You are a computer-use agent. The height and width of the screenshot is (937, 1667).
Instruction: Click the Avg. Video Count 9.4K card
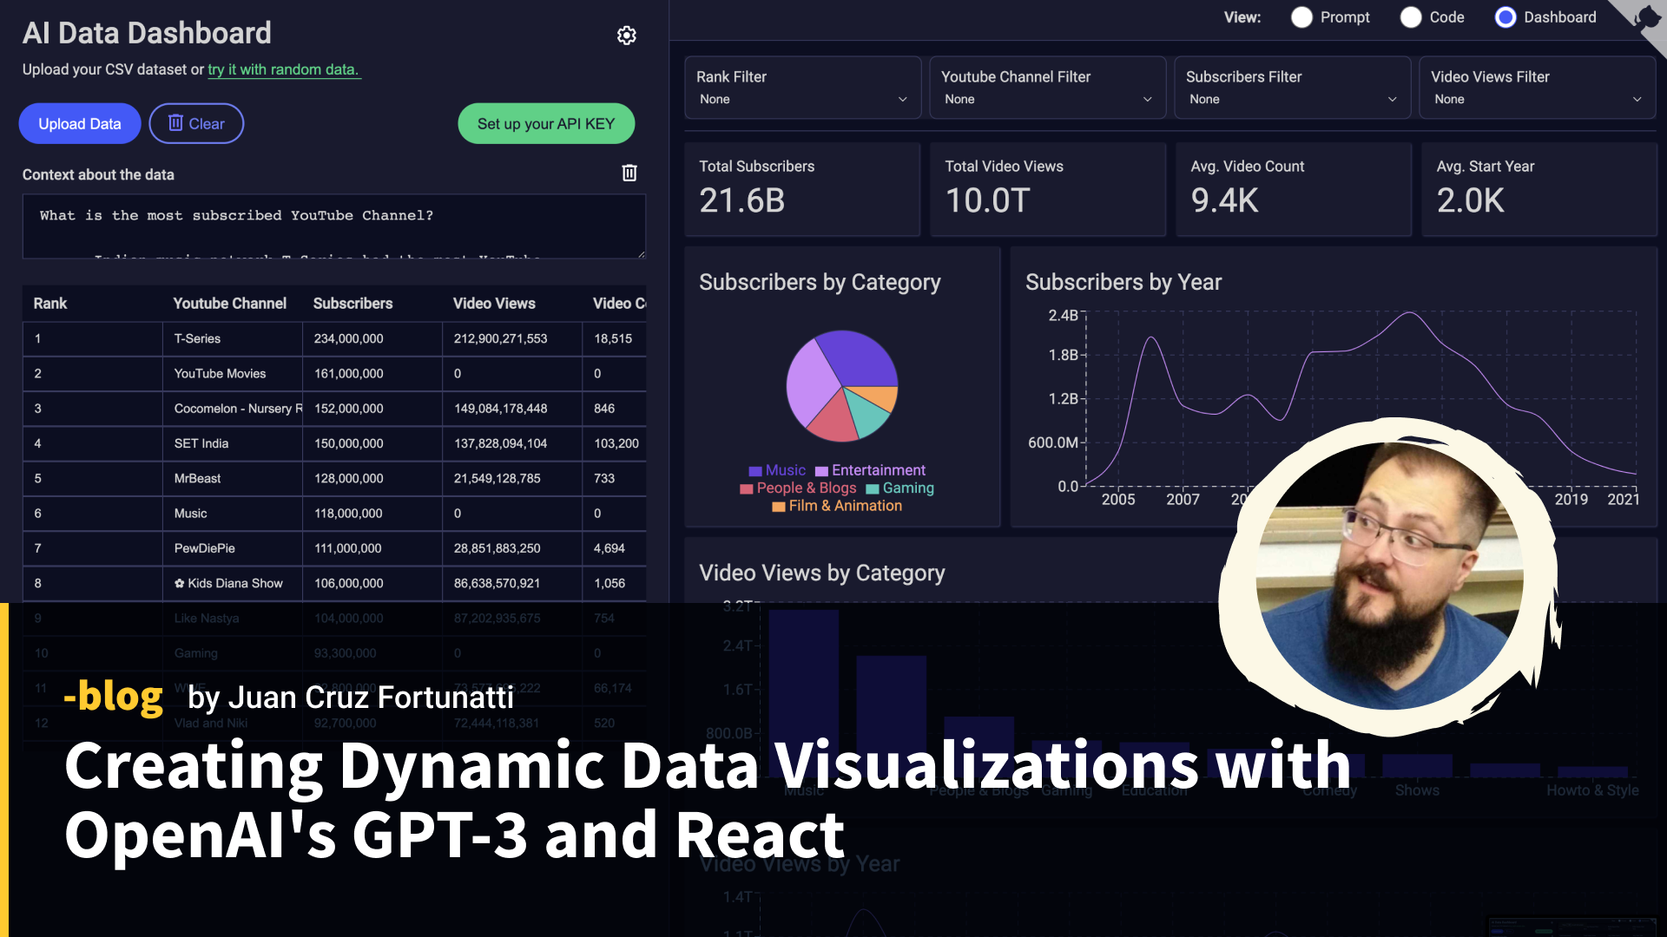[x=1294, y=189]
